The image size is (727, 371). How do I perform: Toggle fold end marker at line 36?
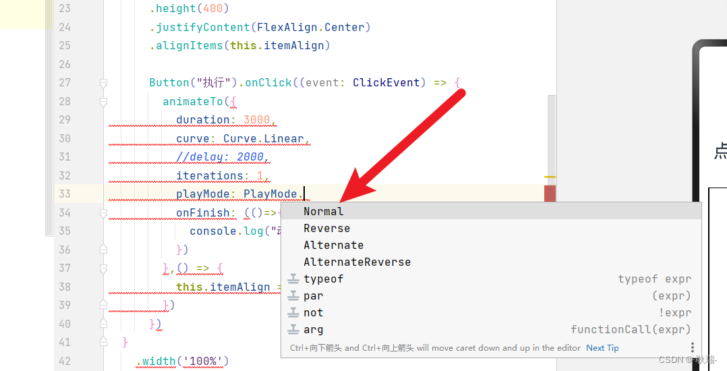click(x=103, y=250)
